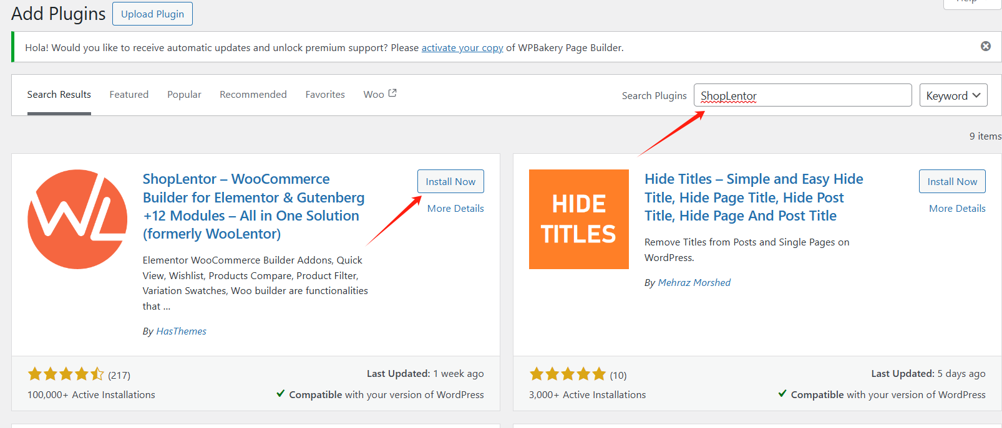Viewport: 1002px width, 428px height.
Task: Open the Popular plugins tab
Action: coord(184,95)
